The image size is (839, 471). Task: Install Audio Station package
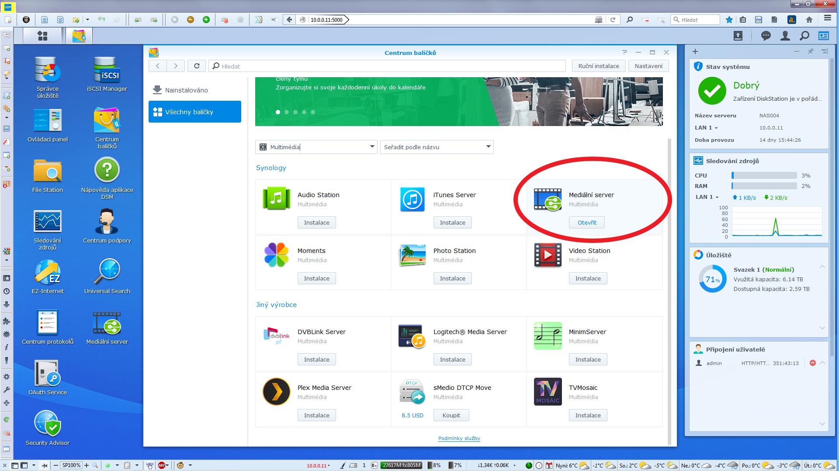point(317,222)
